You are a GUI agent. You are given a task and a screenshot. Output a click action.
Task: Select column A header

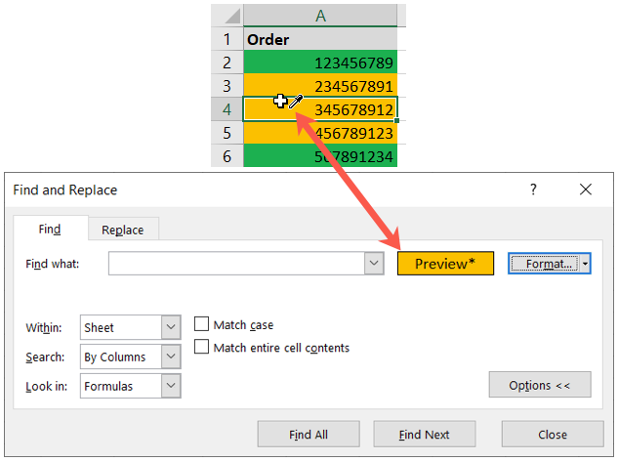coord(320,16)
